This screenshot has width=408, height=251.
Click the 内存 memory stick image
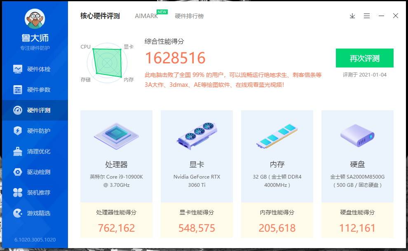(x=277, y=136)
